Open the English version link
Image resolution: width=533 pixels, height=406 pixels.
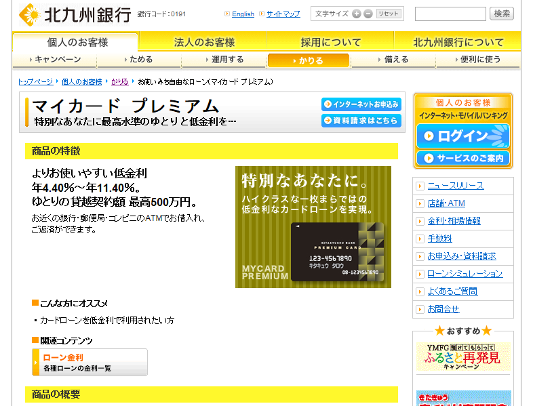(243, 14)
